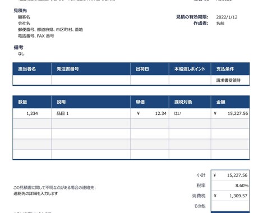The width and height of the screenshot is (258, 213).
Task: Select the date 2022/1/12
Action: 227,17
